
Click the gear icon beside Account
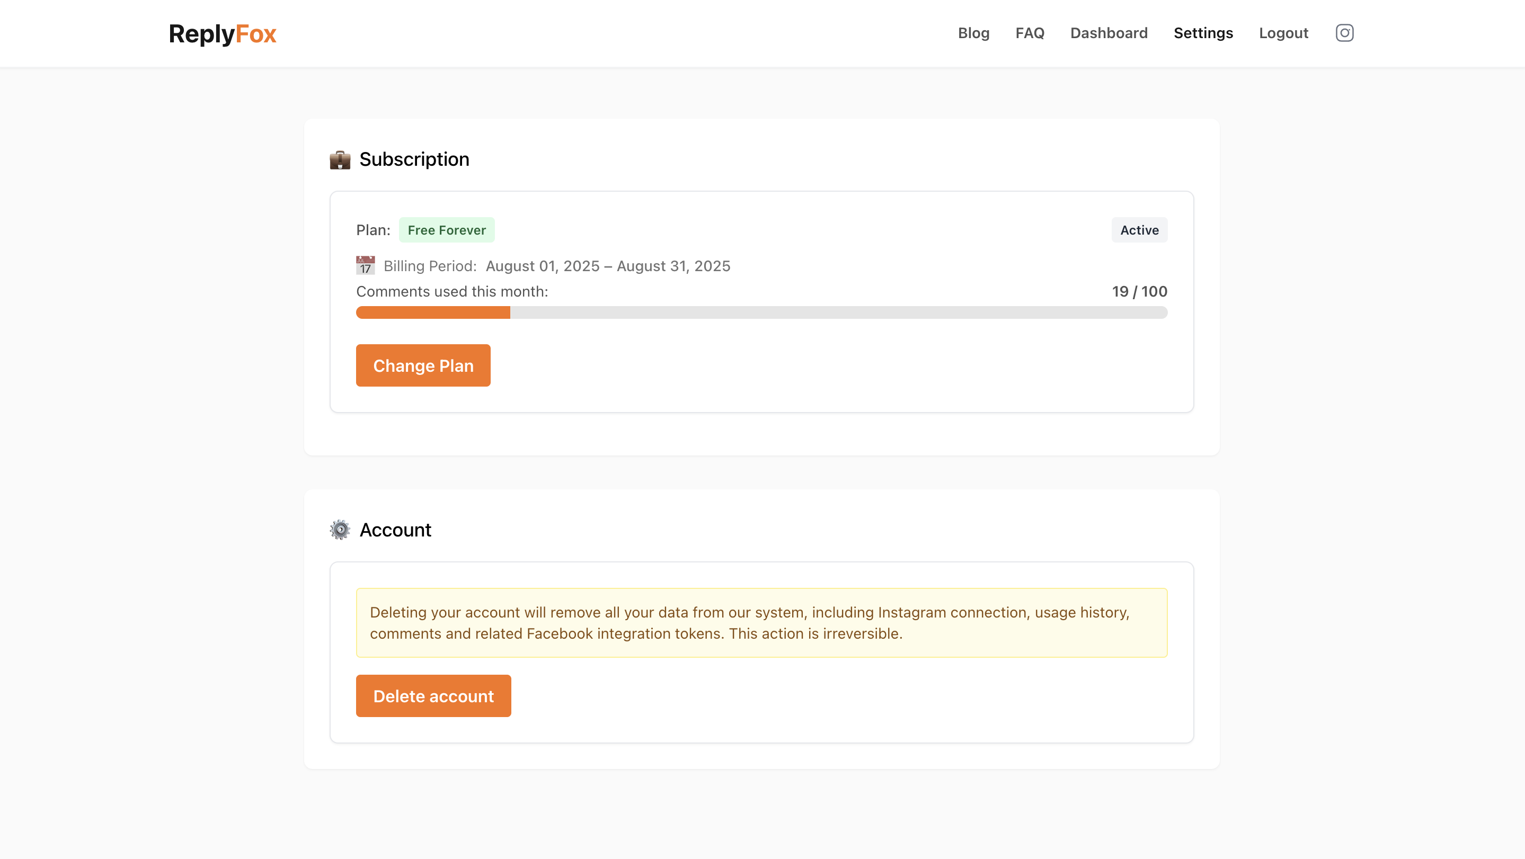(340, 530)
